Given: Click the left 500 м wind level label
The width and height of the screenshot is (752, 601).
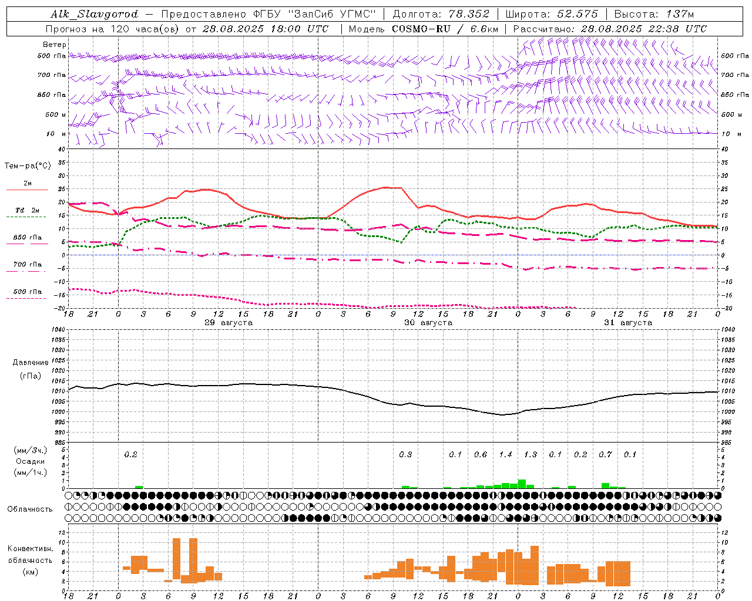Looking at the screenshot, I should pos(56,114).
